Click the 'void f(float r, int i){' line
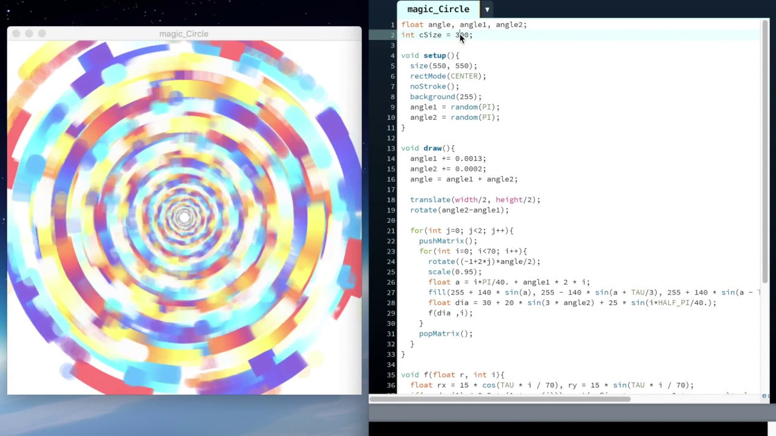This screenshot has height=436, width=776. click(x=452, y=375)
